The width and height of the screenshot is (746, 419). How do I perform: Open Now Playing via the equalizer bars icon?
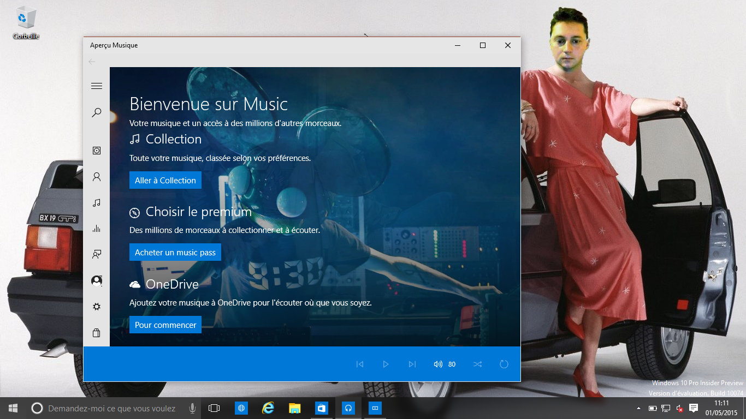coord(97,229)
